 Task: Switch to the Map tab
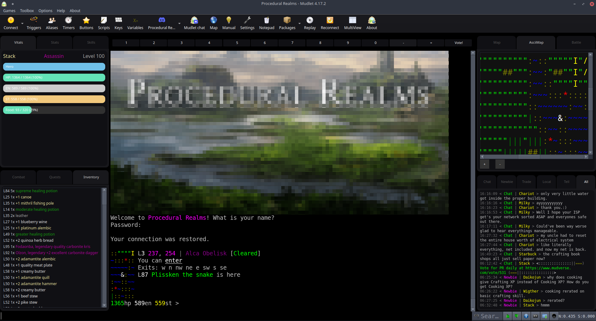(497, 42)
